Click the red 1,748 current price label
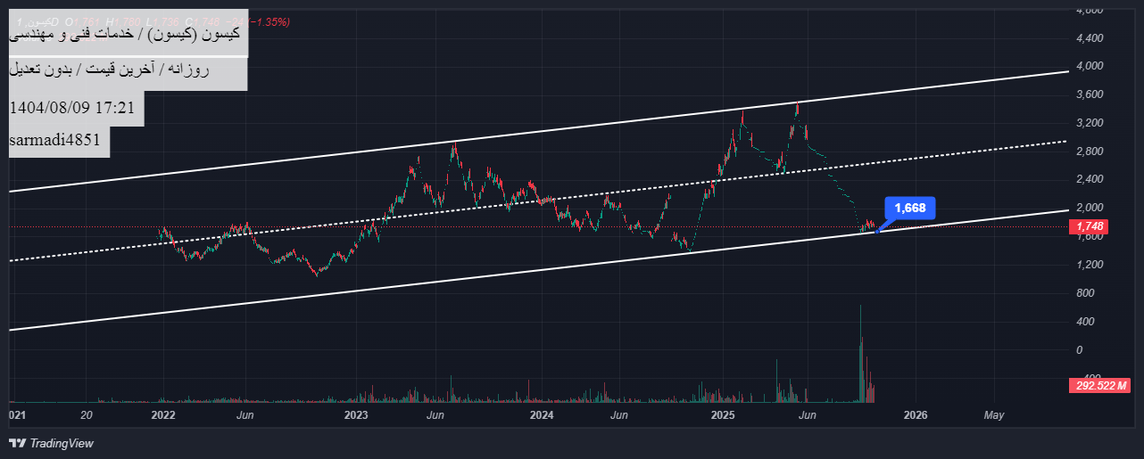The width and height of the screenshot is (1144, 459). tap(1089, 227)
